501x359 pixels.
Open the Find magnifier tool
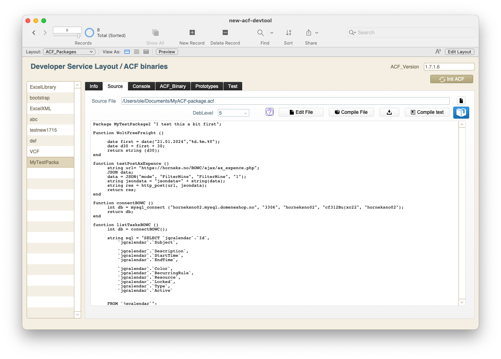click(260, 33)
